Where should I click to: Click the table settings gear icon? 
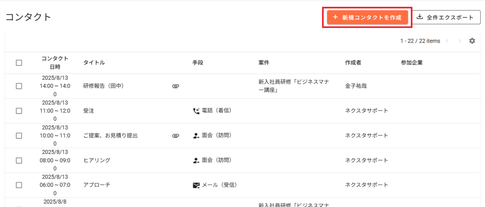pyautogui.click(x=472, y=41)
